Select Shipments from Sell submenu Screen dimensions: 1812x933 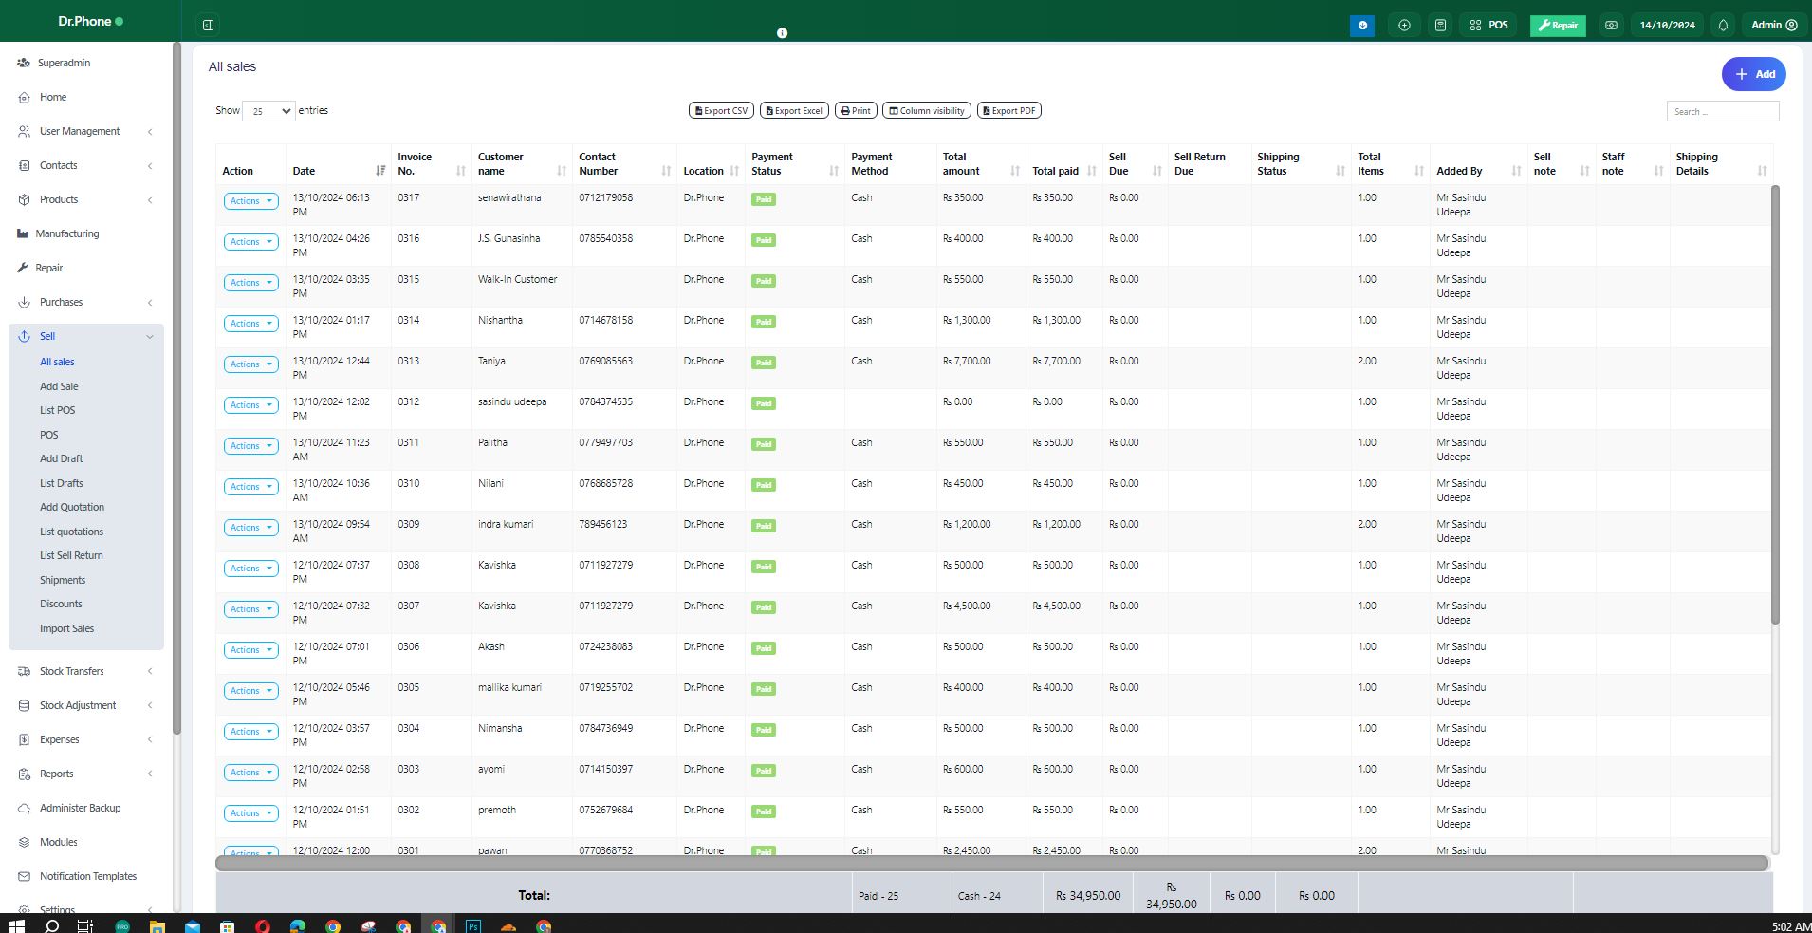[x=63, y=580]
